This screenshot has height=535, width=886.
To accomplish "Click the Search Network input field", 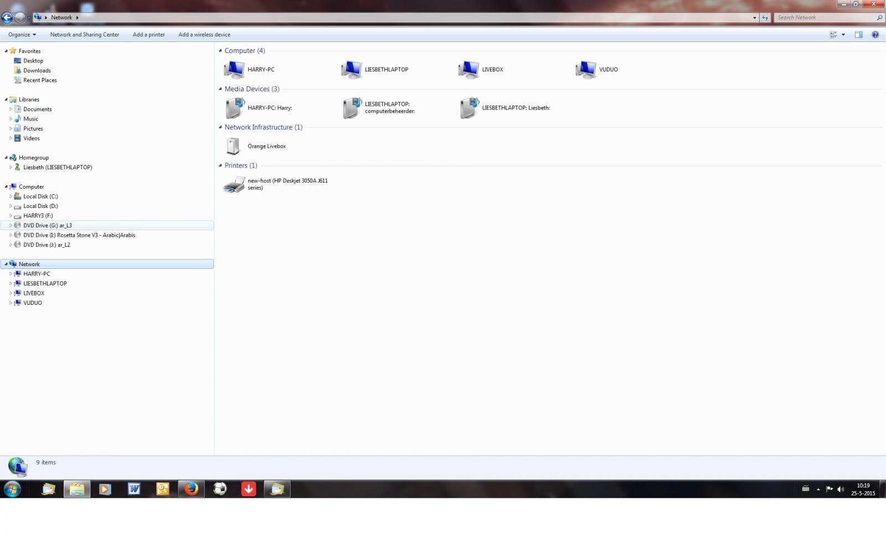I will point(824,18).
